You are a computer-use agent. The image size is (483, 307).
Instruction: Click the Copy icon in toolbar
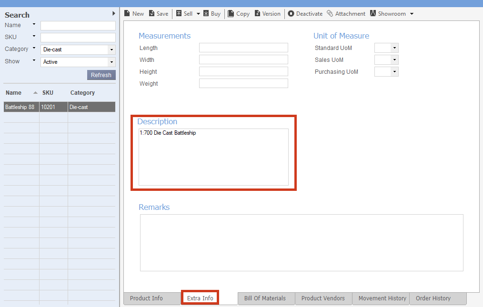(231, 13)
